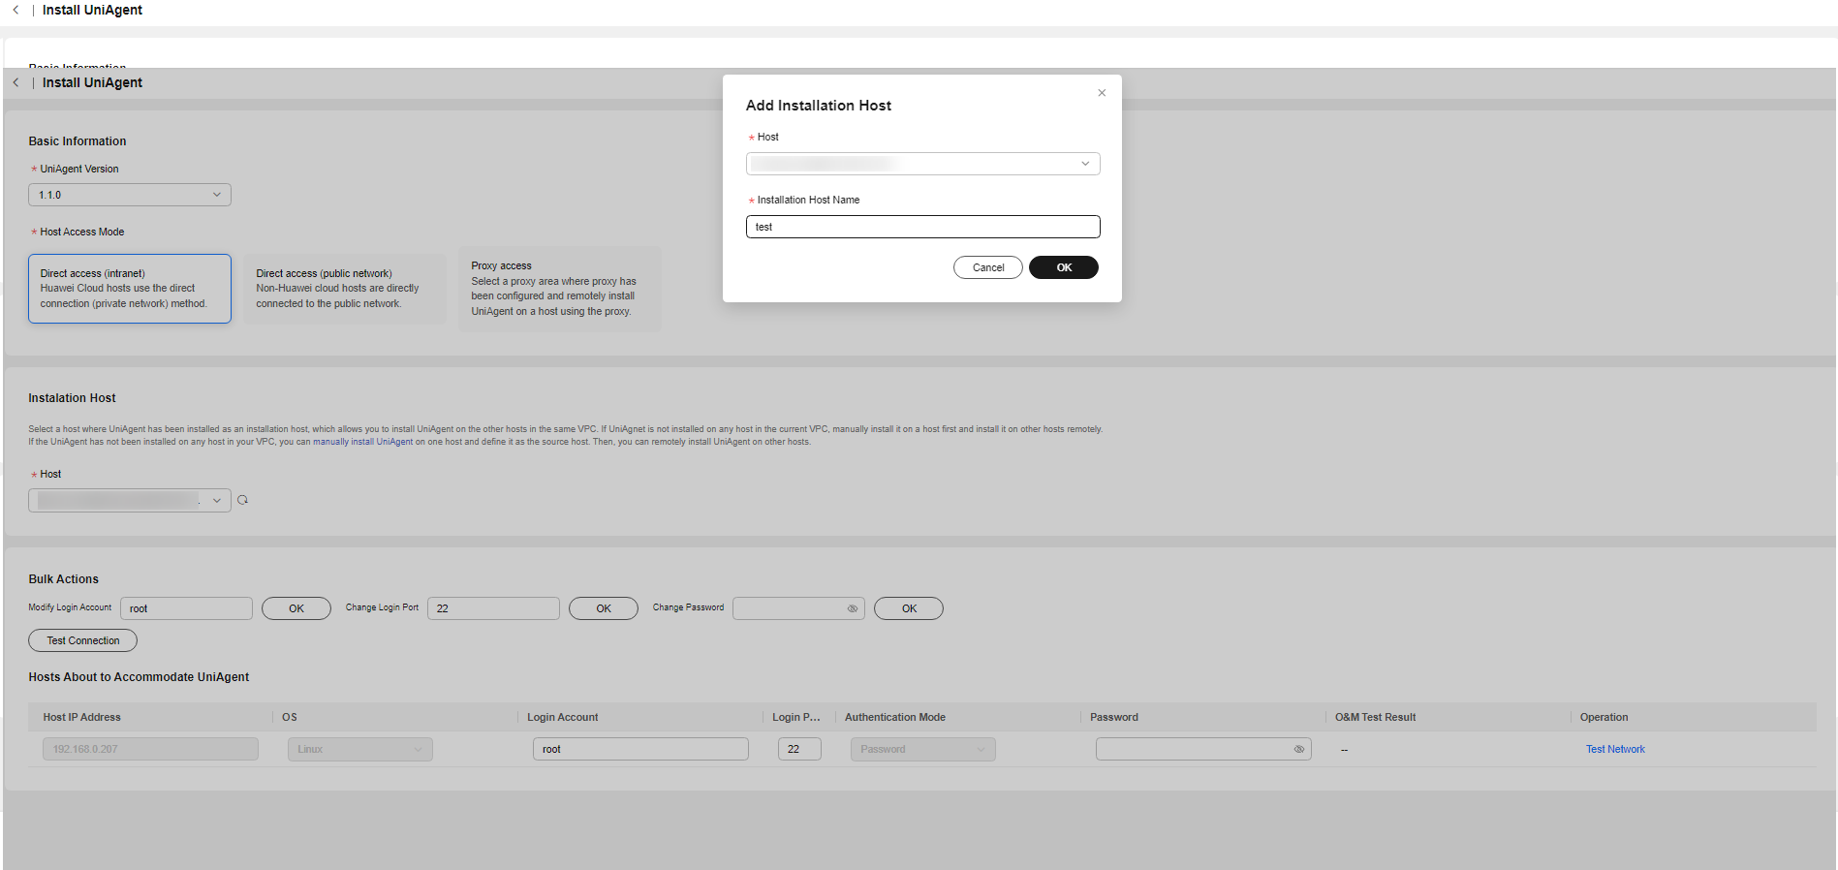Click the back arrow beside the lower Install UniAgent title
This screenshot has width=1838, height=870.
pyautogui.click(x=16, y=82)
